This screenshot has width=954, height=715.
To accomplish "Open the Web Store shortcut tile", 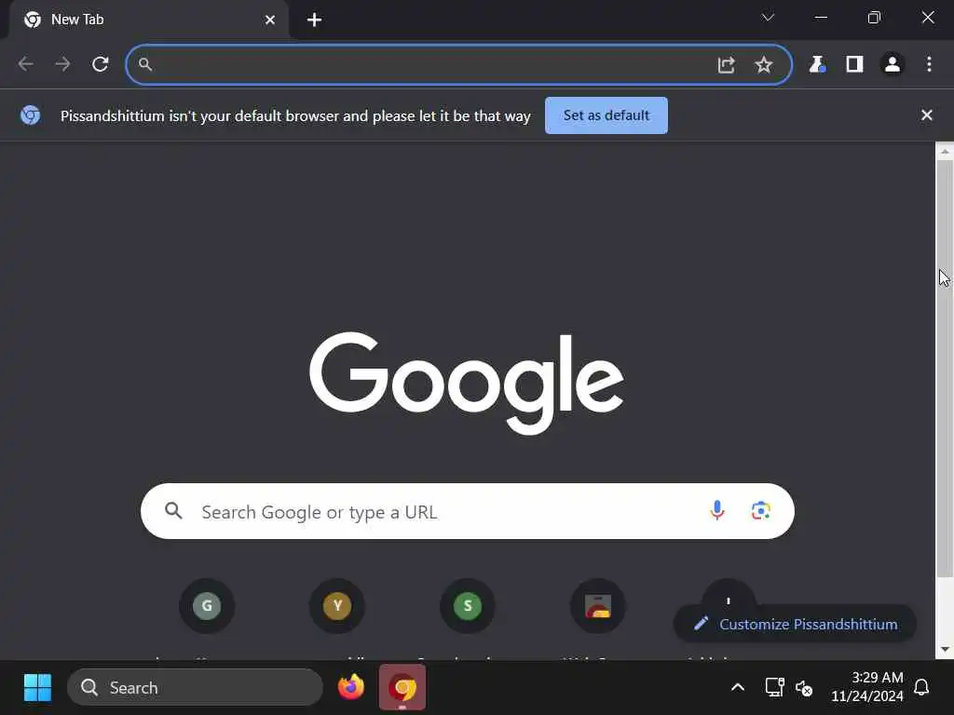I will click(x=597, y=605).
